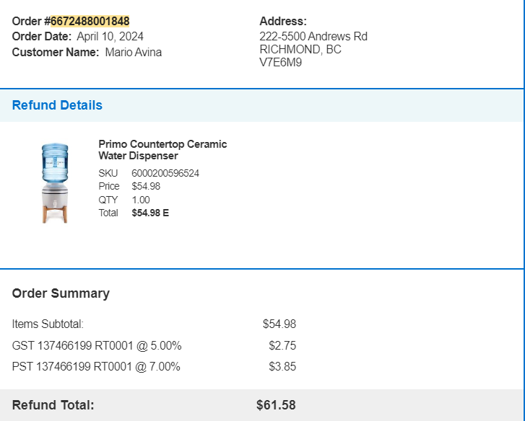Select the RICHMOND, BC city line
Image resolution: width=525 pixels, height=421 pixels.
pyautogui.click(x=300, y=50)
